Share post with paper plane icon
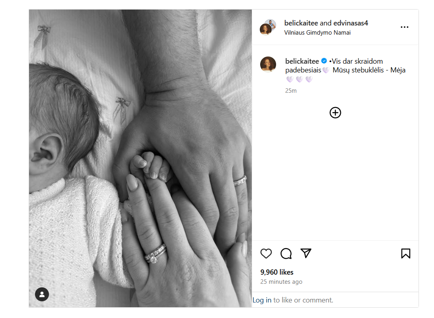 coord(306,253)
